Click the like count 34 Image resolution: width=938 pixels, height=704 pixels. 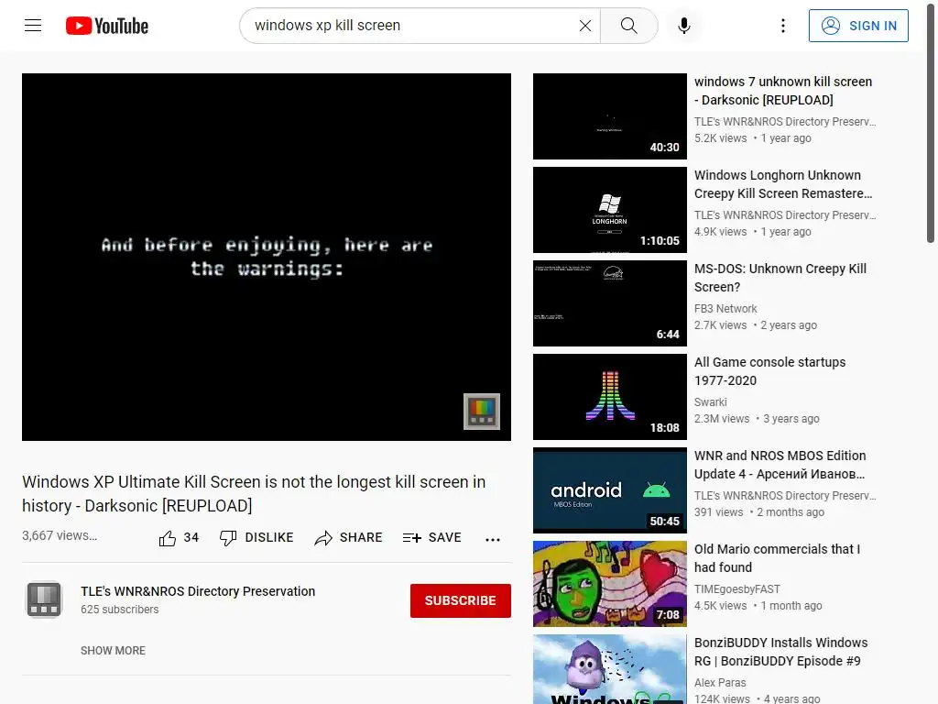pos(191,537)
